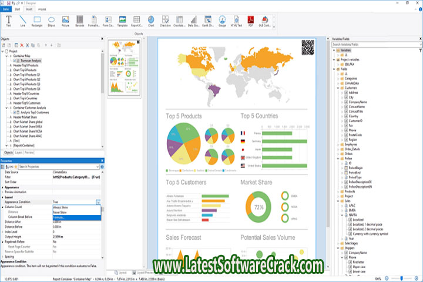Select Chart Market Share EMEA item
Screen dimensions: 423x282
point(28,126)
